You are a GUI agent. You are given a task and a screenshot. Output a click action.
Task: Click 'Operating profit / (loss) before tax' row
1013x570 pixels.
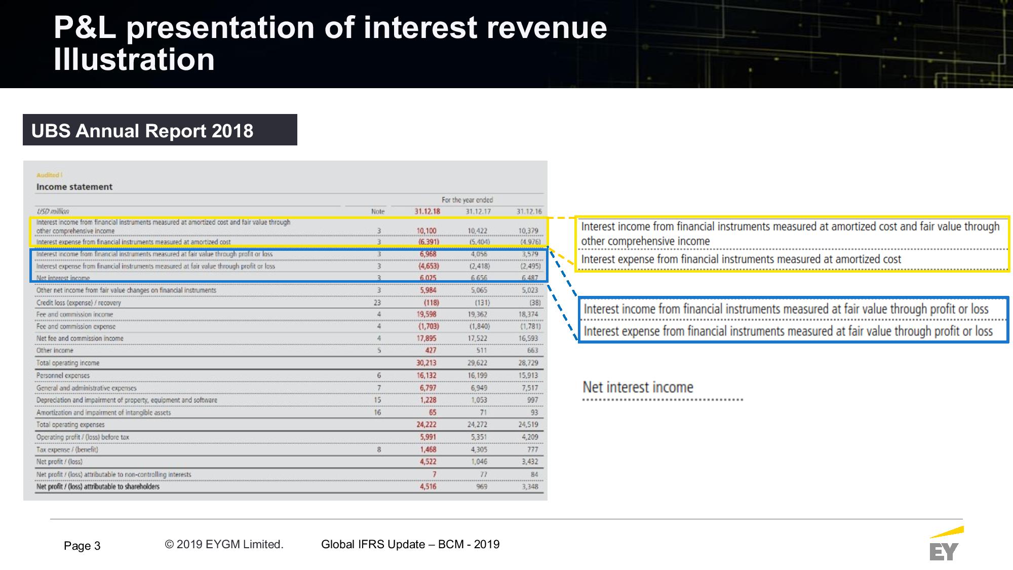83,437
